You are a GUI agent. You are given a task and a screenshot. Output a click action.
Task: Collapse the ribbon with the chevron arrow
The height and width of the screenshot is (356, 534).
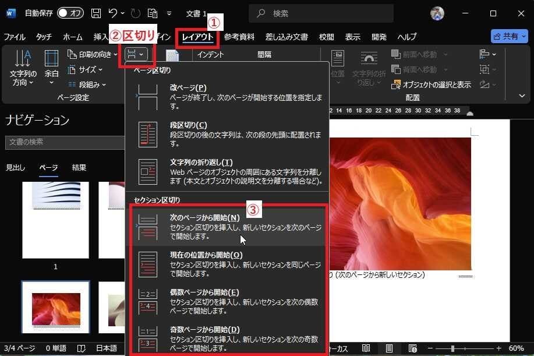click(521, 96)
